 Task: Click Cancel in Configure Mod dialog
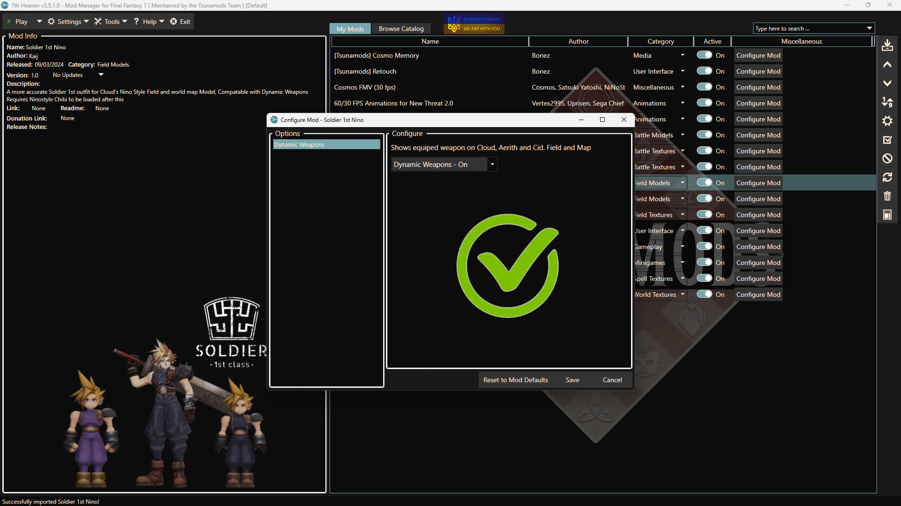point(612,380)
